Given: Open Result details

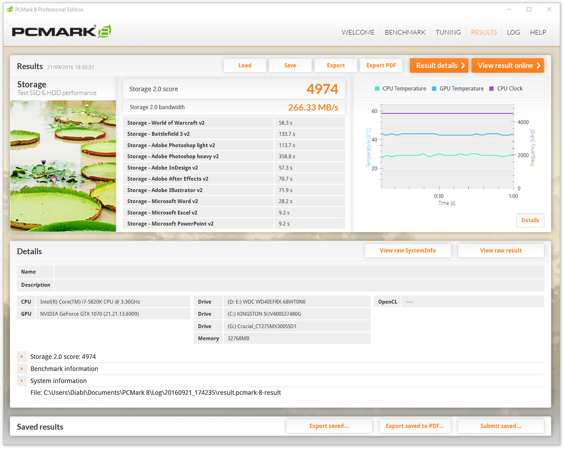Looking at the screenshot, I should tap(439, 65).
